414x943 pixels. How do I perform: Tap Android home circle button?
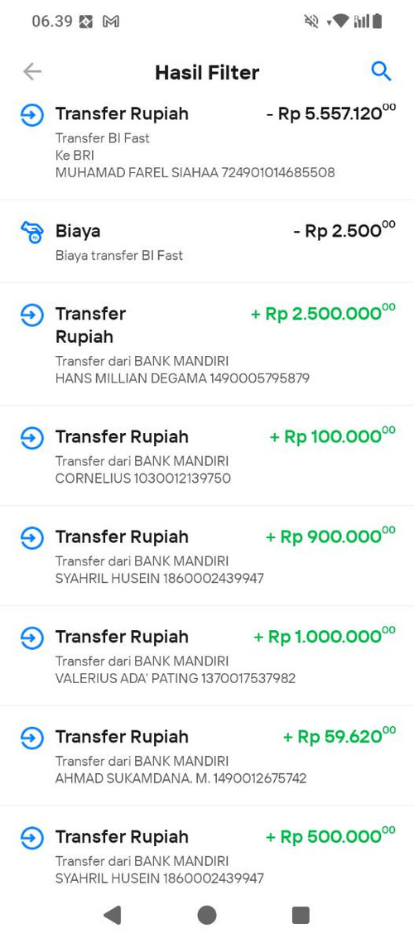(x=207, y=915)
